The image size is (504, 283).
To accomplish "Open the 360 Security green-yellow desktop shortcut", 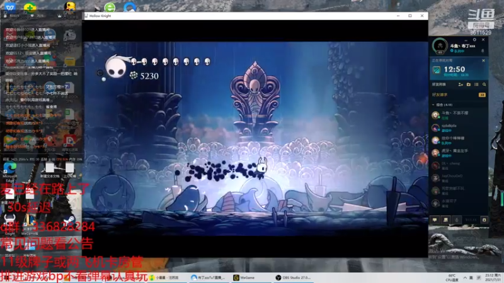I will pyautogui.click(x=30, y=7).
